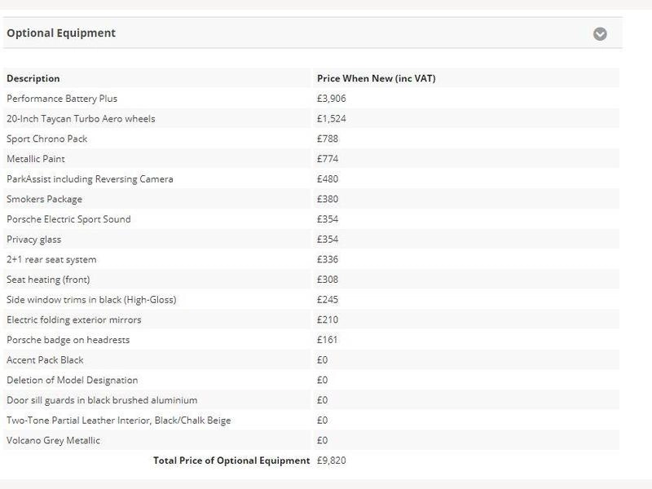Viewport: 652px width, 489px height.
Task: Click the Accent Pack Black entry
Action: 45,360
